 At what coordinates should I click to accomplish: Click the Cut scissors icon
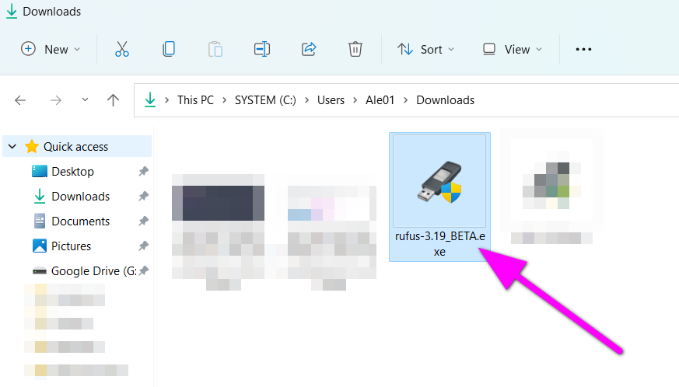coord(122,50)
